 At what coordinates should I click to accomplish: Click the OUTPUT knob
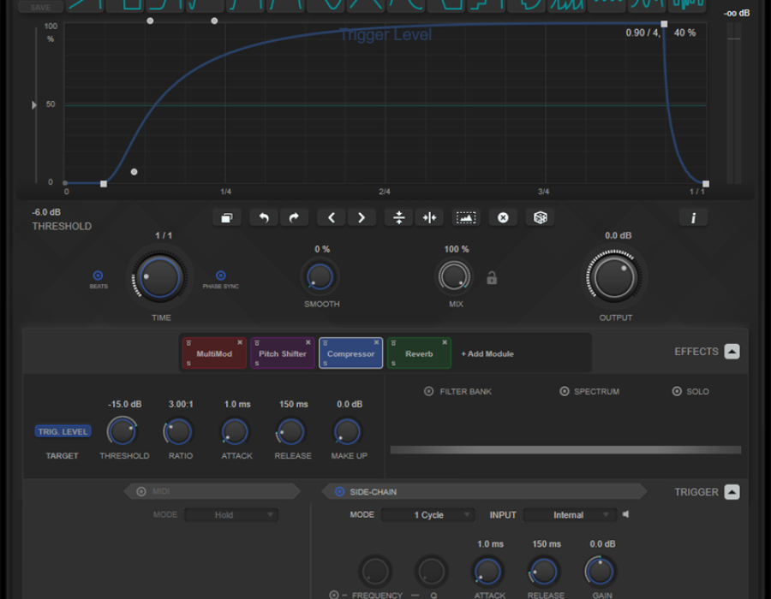(614, 278)
